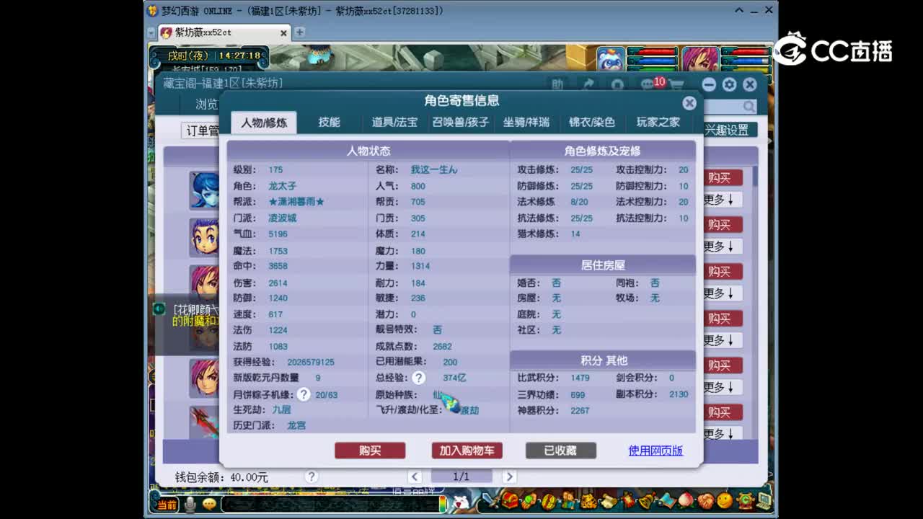Open a new client tab with the plus button

click(x=299, y=32)
